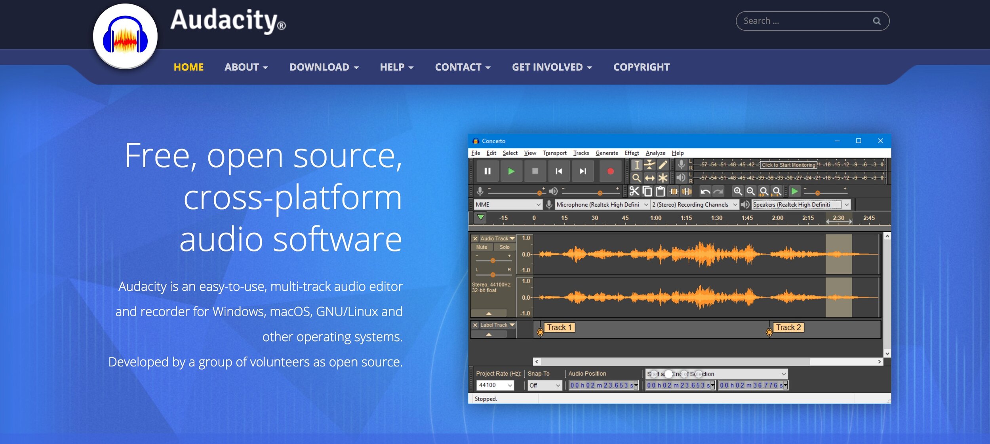Expand the DOWNLOAD website menu
This screenshot has width=990, height=444.
point(324,67)
